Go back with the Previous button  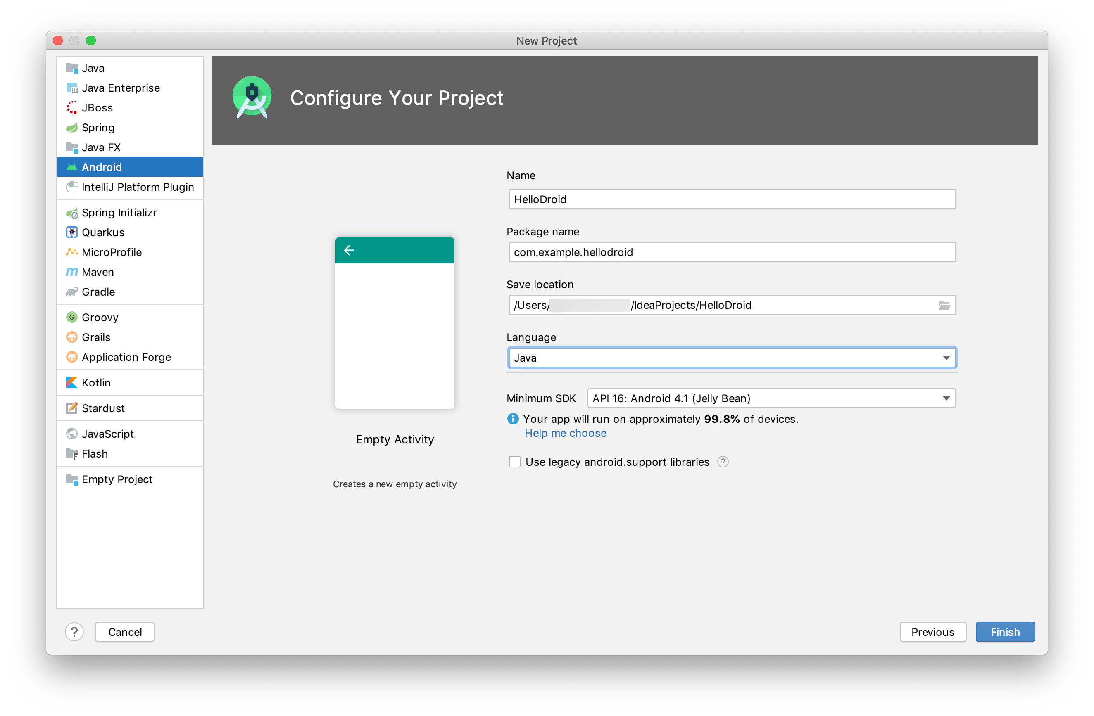click(x=932, y=632)
